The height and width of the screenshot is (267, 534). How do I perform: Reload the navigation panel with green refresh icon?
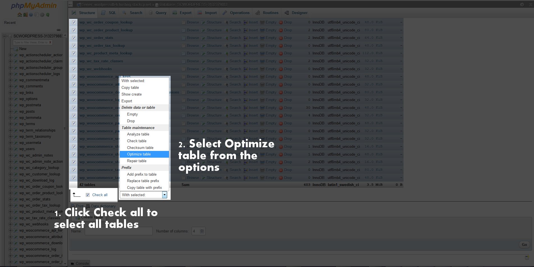click(x=48, y=15)
